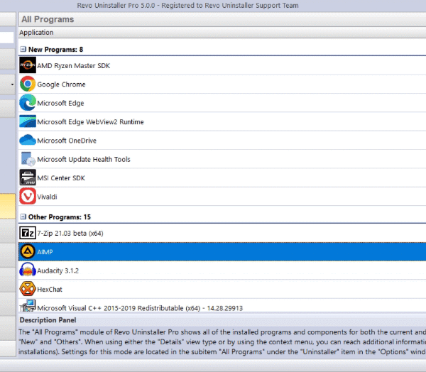426x372 pixels.
Task: Select the MSI Center SDK entry
Action: 222,177
